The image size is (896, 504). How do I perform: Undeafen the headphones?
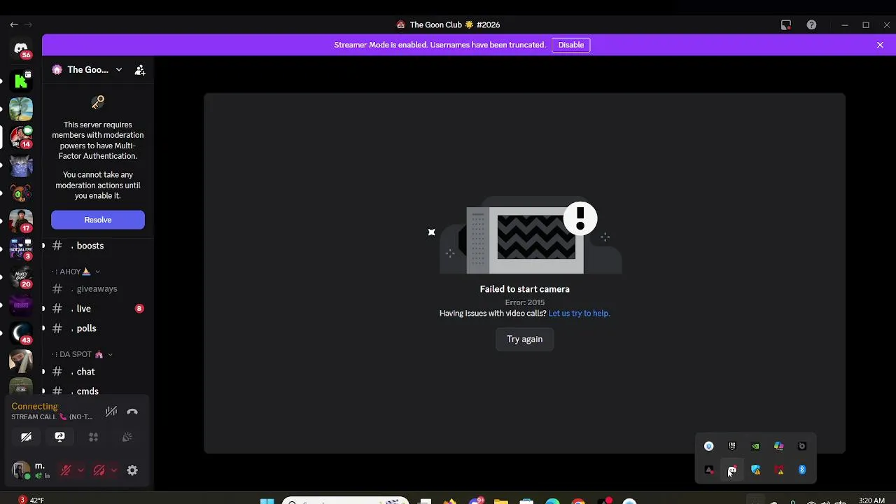tap(99, 470)
